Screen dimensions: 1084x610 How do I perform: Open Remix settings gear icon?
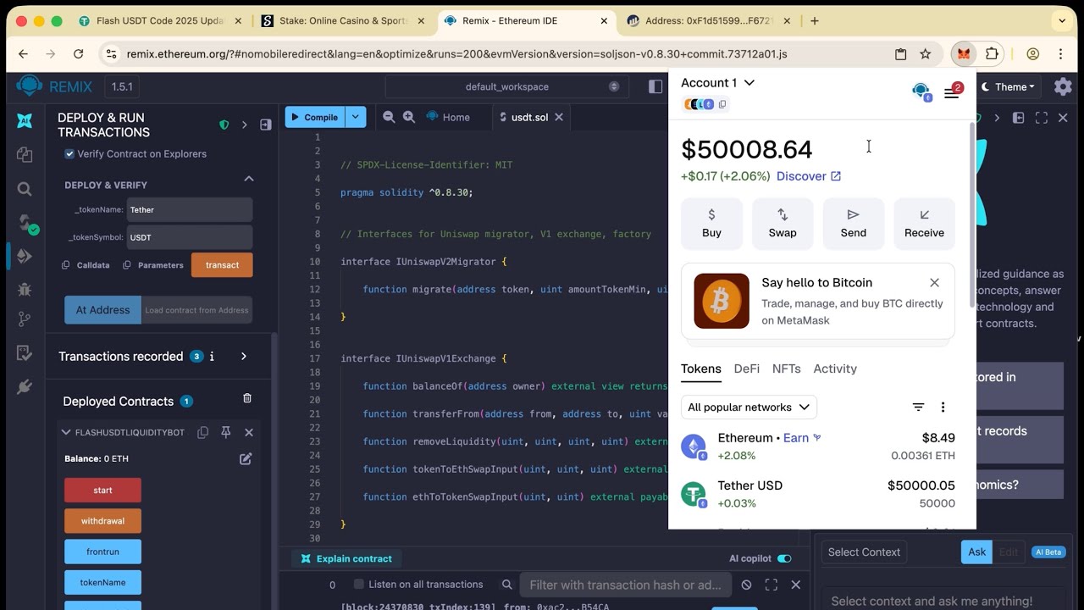click(1063, 86)
